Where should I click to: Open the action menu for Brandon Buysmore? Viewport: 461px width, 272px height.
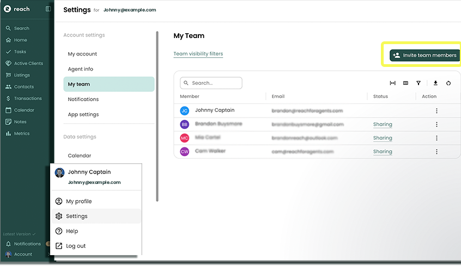(x=436, y=125)
